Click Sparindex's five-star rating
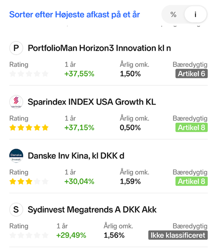Screen dimensions: 217x248 pyautogui.click(x=29, y=127)
